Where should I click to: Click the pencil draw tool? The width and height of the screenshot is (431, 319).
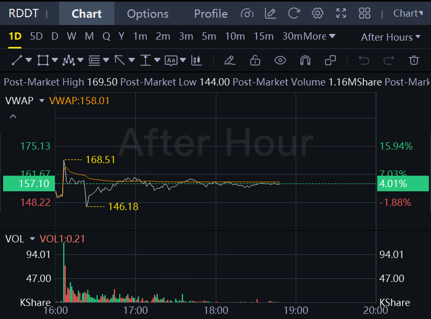[x=229, y=60]
